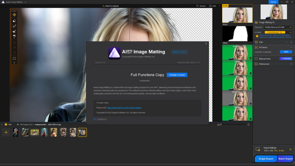295x166 pixels.
Task: Open the Hardware dropdown
Action: pos(278,27)
